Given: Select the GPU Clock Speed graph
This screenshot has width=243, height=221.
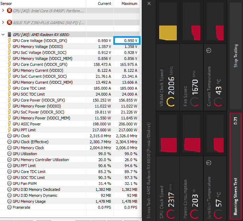Looking at the screenshot, I should pyautogui.click(x=168, y=134).
